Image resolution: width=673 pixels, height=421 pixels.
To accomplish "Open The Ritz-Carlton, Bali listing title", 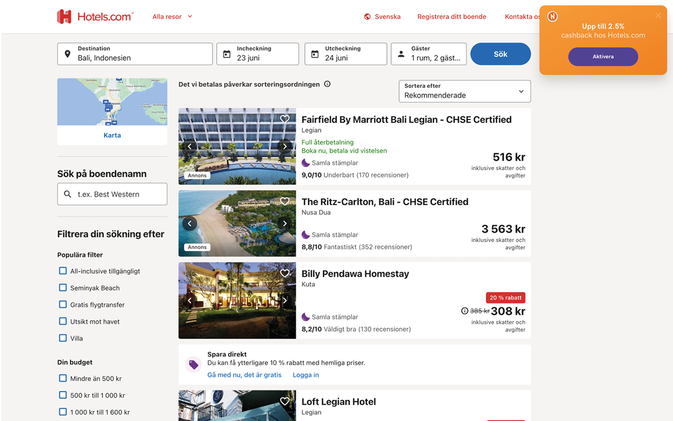I will [x=385, y=202].
